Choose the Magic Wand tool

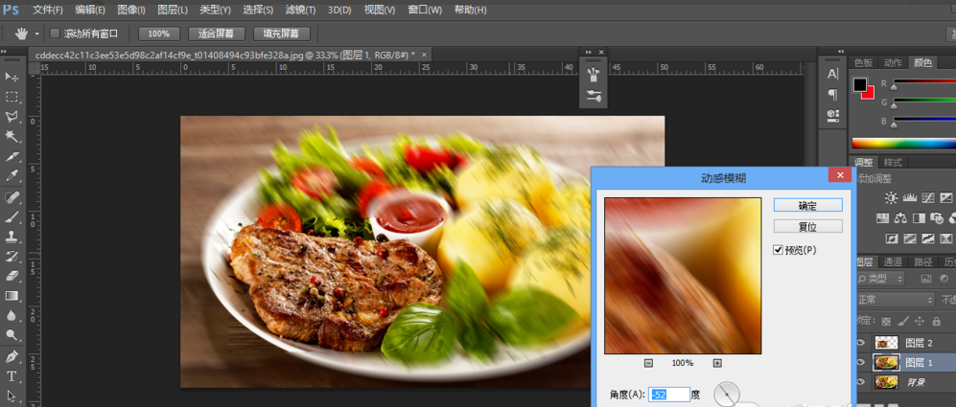coord(12,137)
